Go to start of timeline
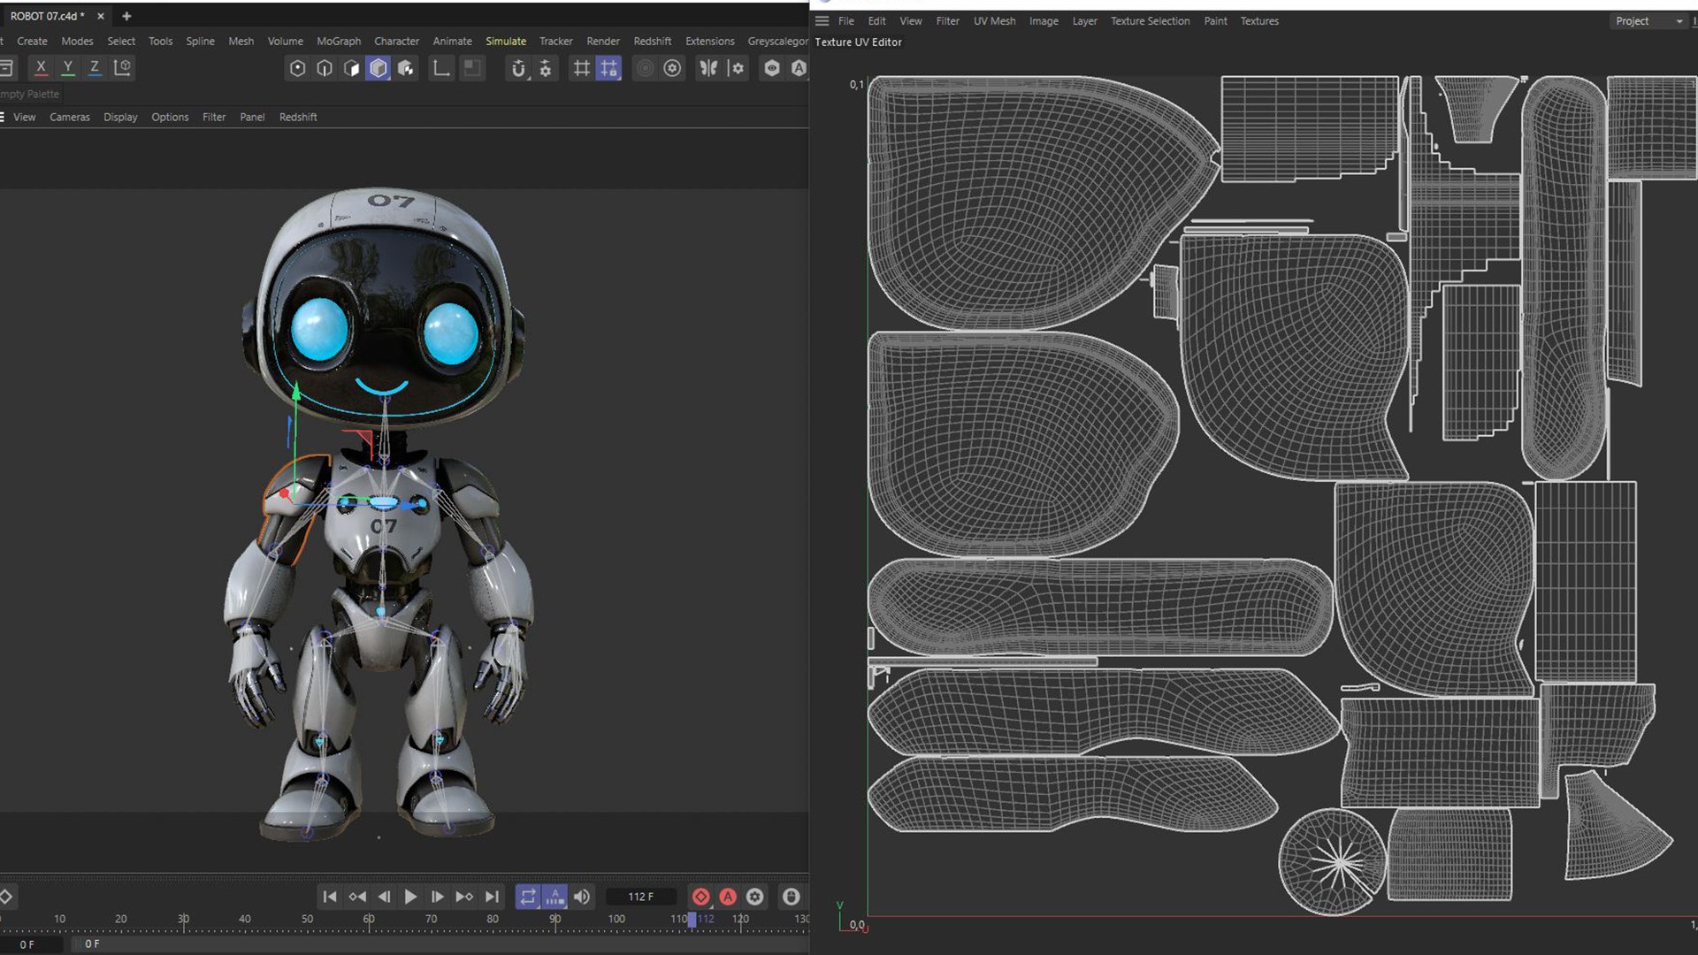1698x955 pixels. coord(330,897)
